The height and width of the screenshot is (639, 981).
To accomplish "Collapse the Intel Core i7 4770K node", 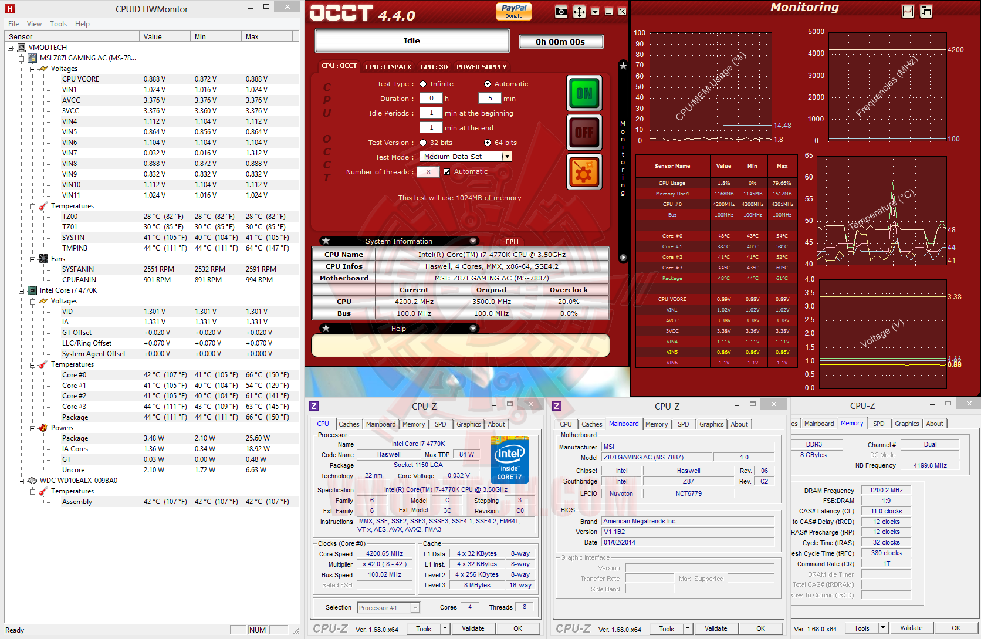I will click(22, 290).
